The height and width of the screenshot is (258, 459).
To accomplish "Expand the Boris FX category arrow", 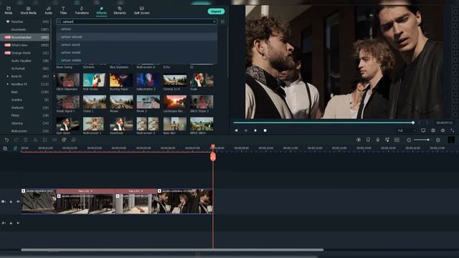I will click(8, 77).
